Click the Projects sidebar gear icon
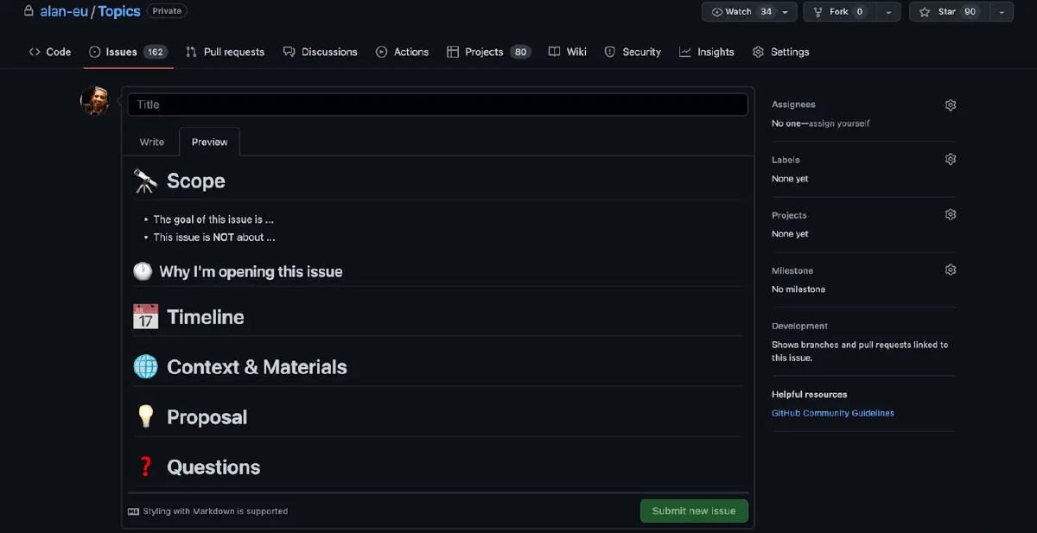 pos(950,214)
